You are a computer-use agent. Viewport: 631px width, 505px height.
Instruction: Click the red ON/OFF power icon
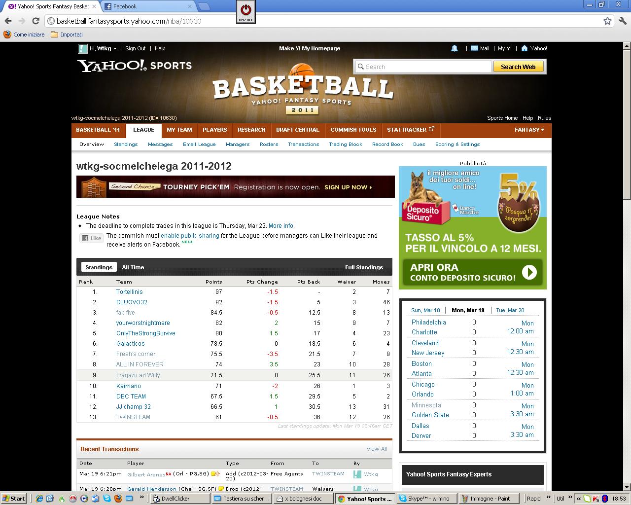click(x=245, y=11)
